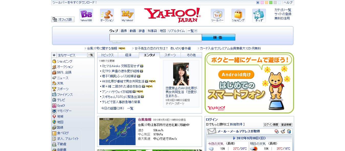The width and height of the screenshot is (345, 151).
Task: Select the green theme swatch
Action: (271, 3)
